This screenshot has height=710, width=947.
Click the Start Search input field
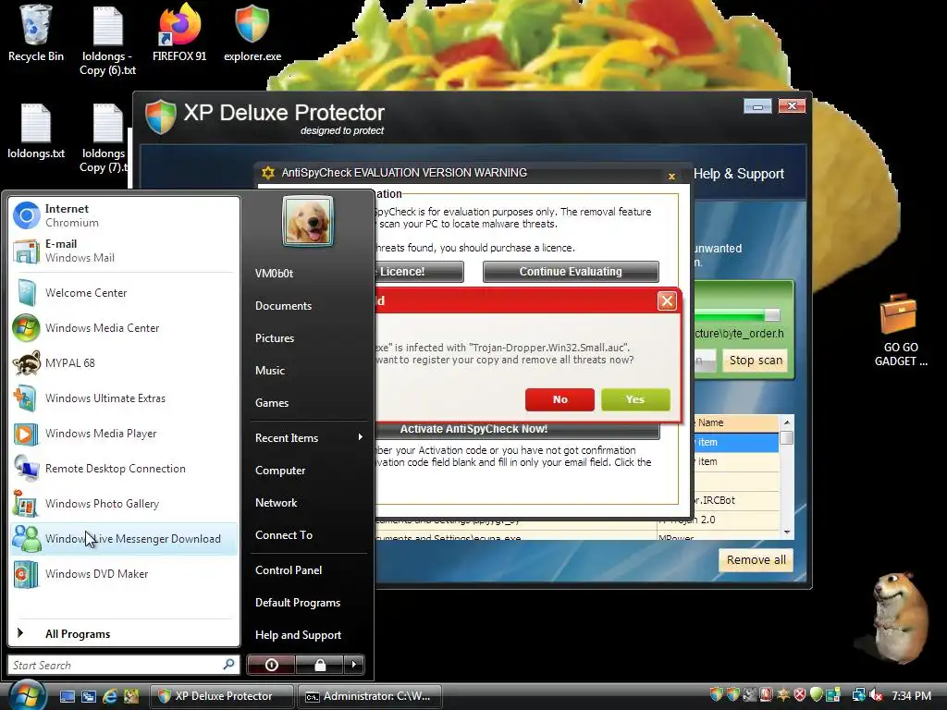point(123,665)
